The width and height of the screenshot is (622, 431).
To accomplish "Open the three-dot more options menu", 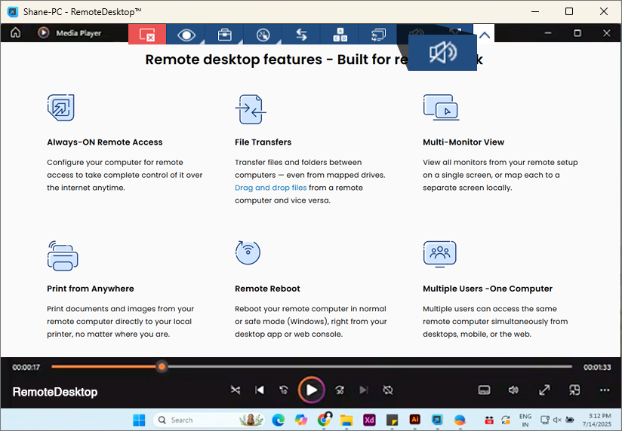I will pyautogui.click(x=604, y=390).
